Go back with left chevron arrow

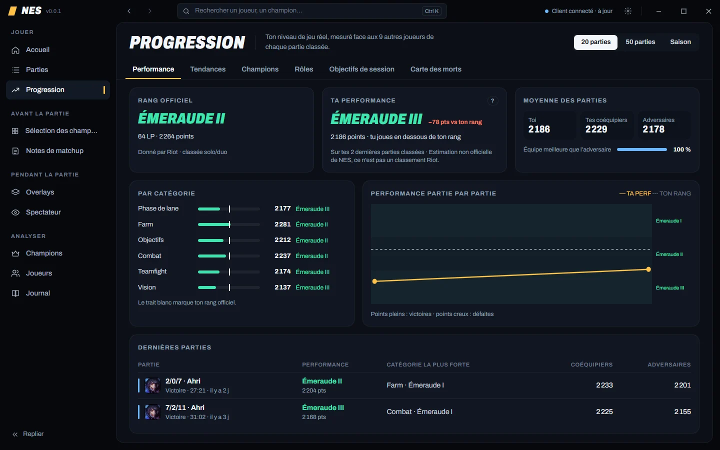129,11
